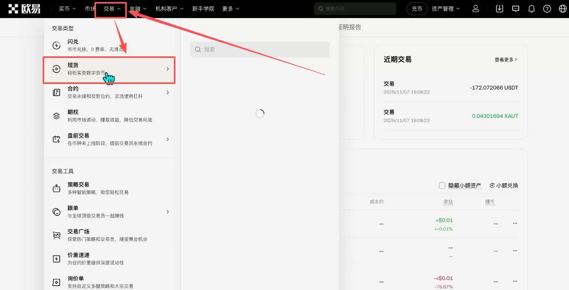
Task: Switch to the 市场 menu item
Action: point(90,8)
